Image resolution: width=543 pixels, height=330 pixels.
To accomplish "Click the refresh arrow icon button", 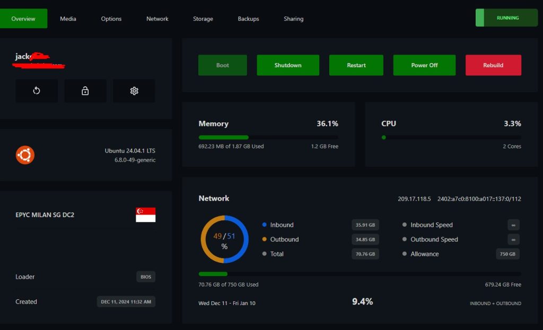I will pos(37,91).
